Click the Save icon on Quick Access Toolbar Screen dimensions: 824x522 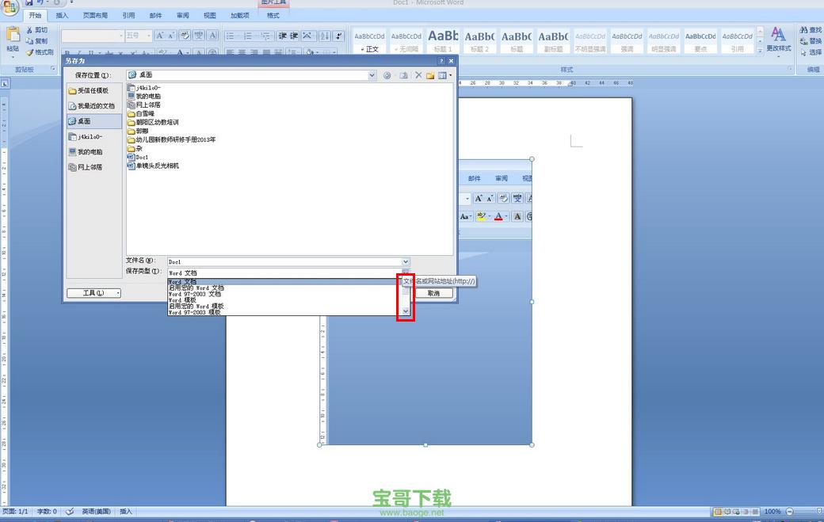(x=29, y=4)
